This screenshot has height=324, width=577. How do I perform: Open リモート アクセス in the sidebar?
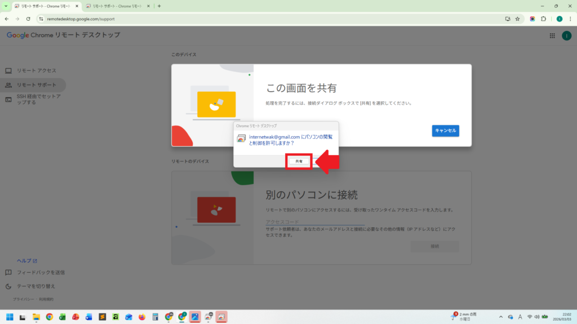click(x=36, y=70)
